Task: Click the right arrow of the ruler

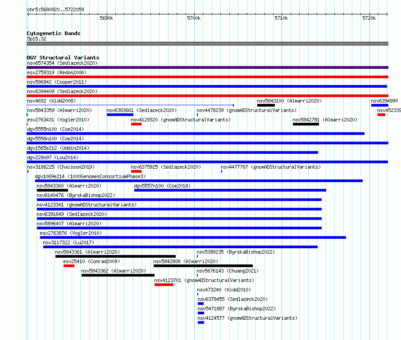Action: (x=387, y=14)
